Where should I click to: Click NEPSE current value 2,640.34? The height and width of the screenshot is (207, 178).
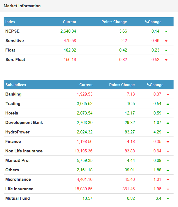[x=68, y=31]
